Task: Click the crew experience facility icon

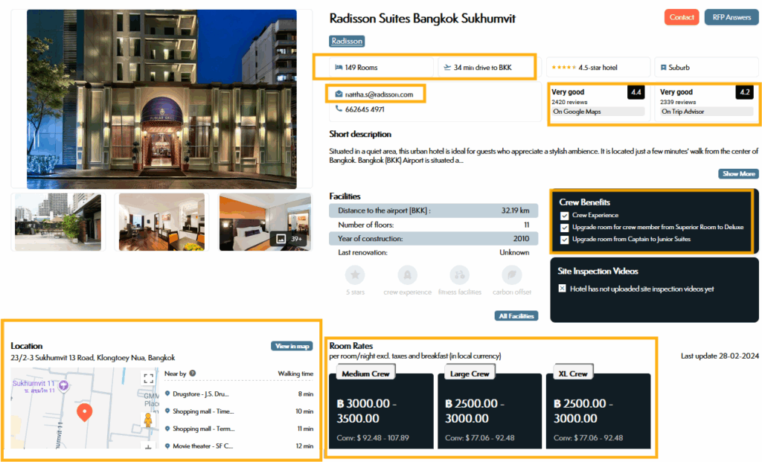Action: pos(407,275)
